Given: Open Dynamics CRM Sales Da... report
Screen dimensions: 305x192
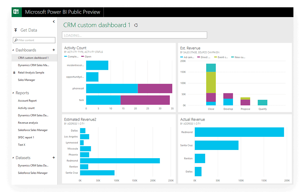Looking at the screenshot, I should click(x=33, y=116).
